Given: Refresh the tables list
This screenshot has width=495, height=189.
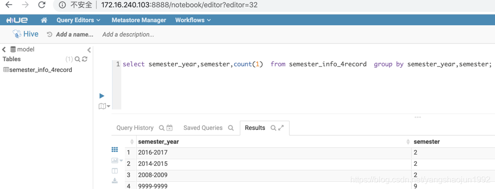Looking at the screenshot, I should 85,59.
